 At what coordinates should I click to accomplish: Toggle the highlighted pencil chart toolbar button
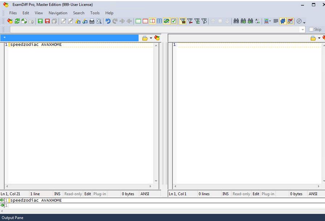290,21
